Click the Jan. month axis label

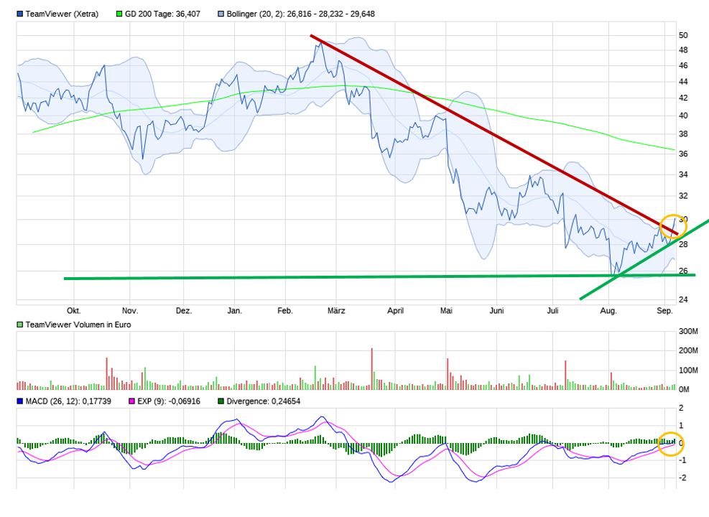coord(235,310)
